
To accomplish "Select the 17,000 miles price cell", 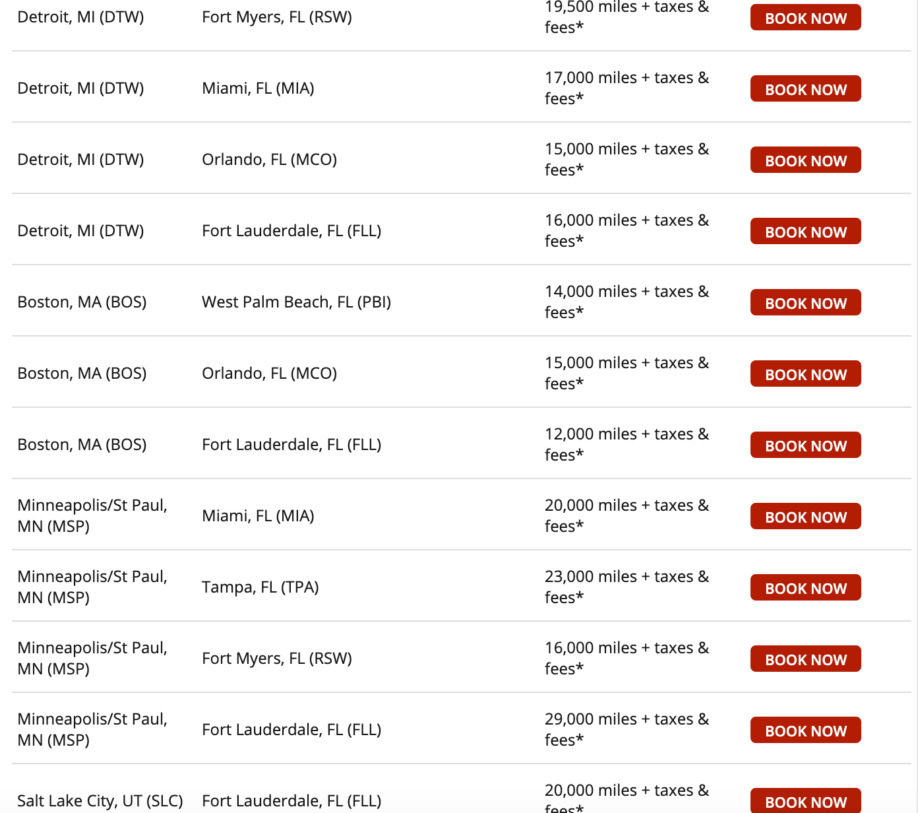I will 626,88.
